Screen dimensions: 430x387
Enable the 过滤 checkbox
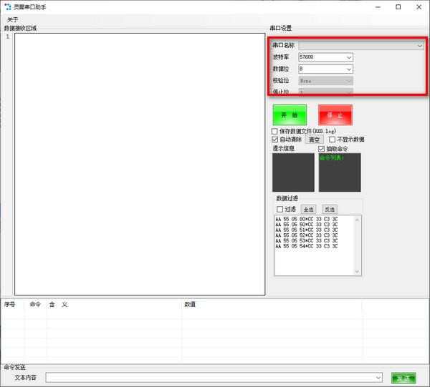279,210
